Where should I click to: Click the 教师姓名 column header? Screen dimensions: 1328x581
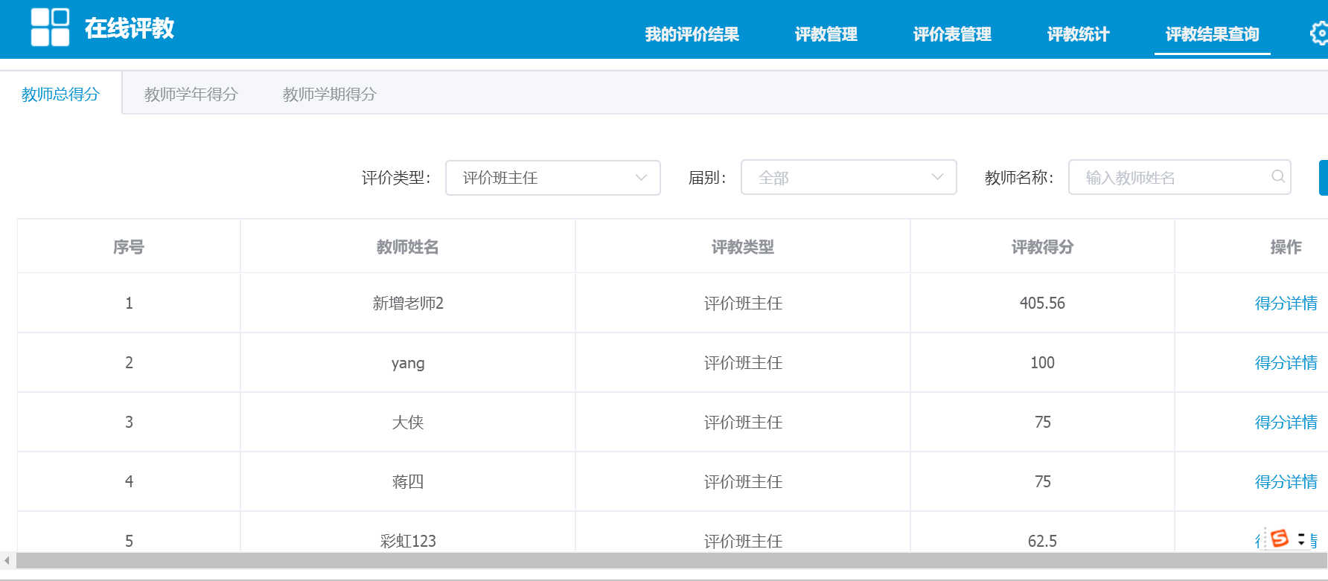[407, 247]
